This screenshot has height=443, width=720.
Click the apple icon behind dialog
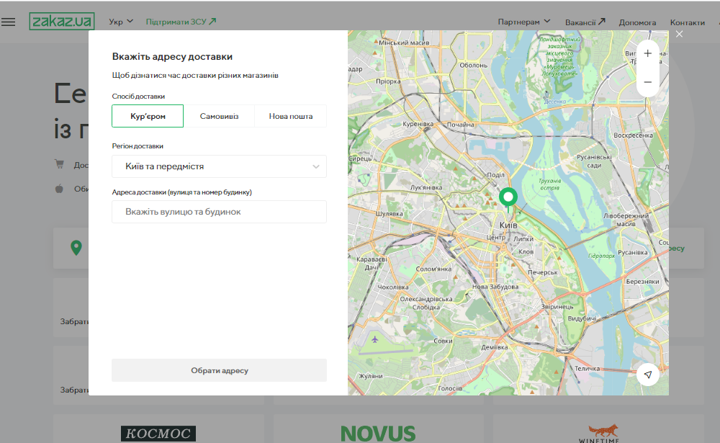(x=59, y=189)
